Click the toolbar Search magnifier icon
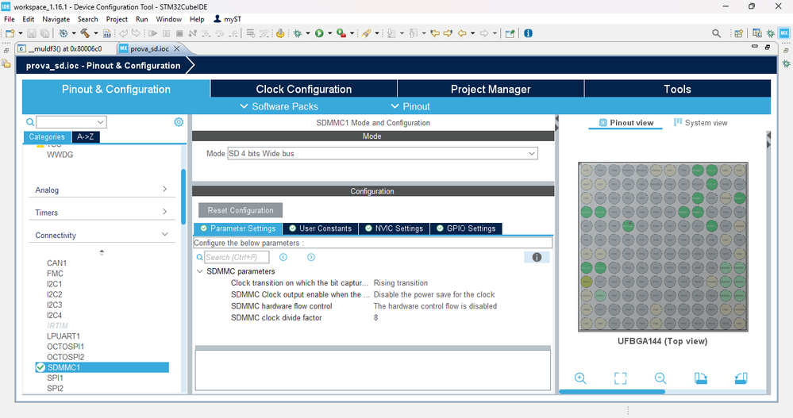The image size is (793, 418). 716,33
